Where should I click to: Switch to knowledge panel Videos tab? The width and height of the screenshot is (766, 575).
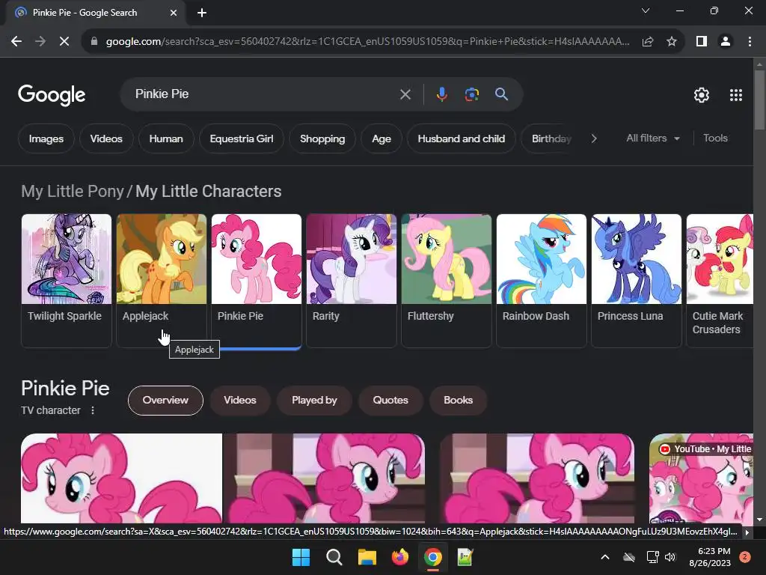point(240,401)
